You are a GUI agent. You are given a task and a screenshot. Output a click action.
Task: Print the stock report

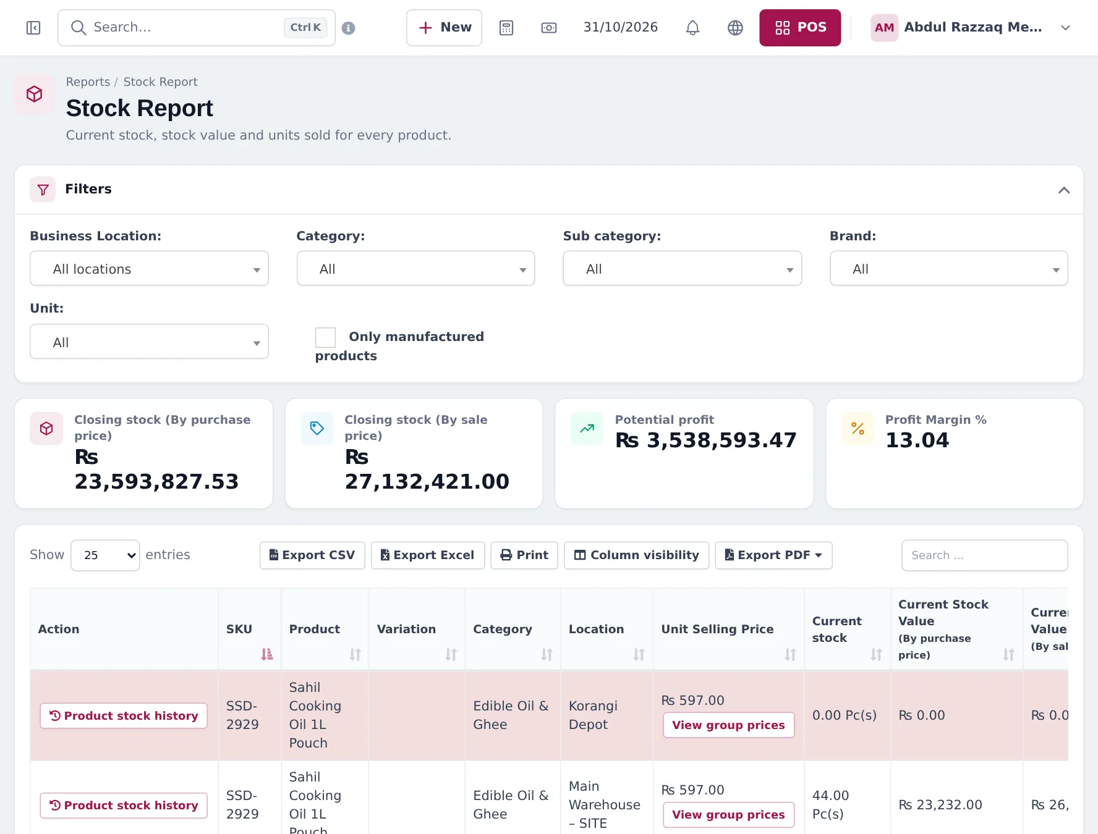coord(524,555)
